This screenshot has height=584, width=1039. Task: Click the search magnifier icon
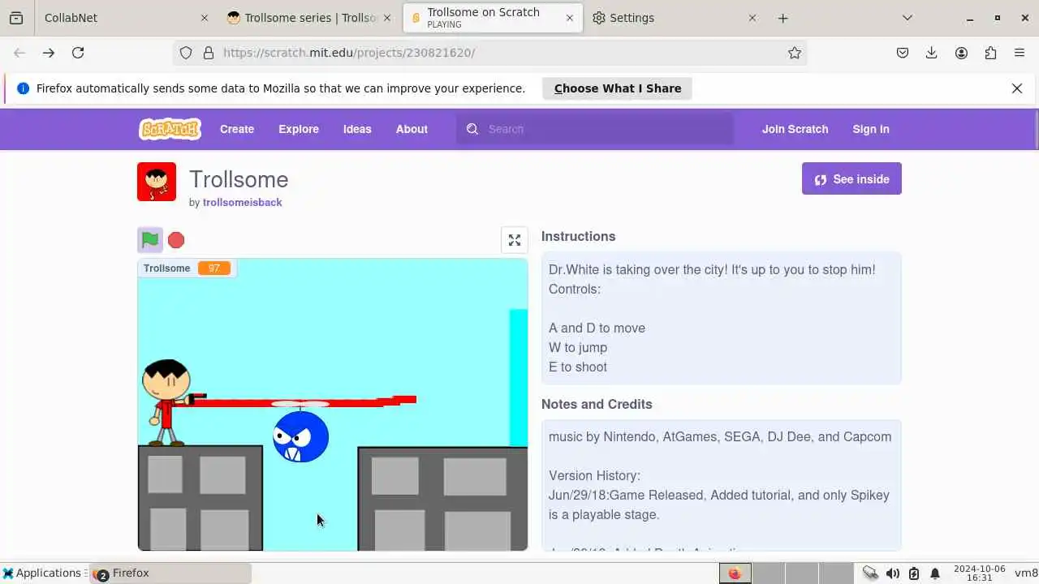(472, 129)
